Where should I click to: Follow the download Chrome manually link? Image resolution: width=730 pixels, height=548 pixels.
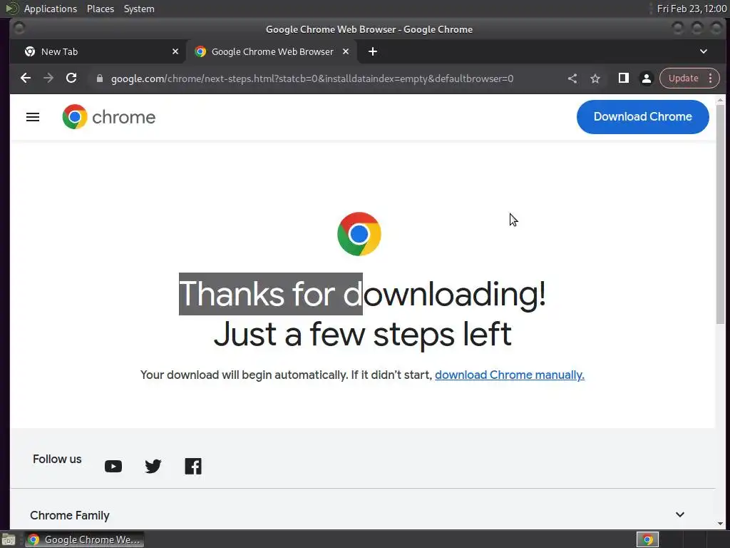pos(509,375)
